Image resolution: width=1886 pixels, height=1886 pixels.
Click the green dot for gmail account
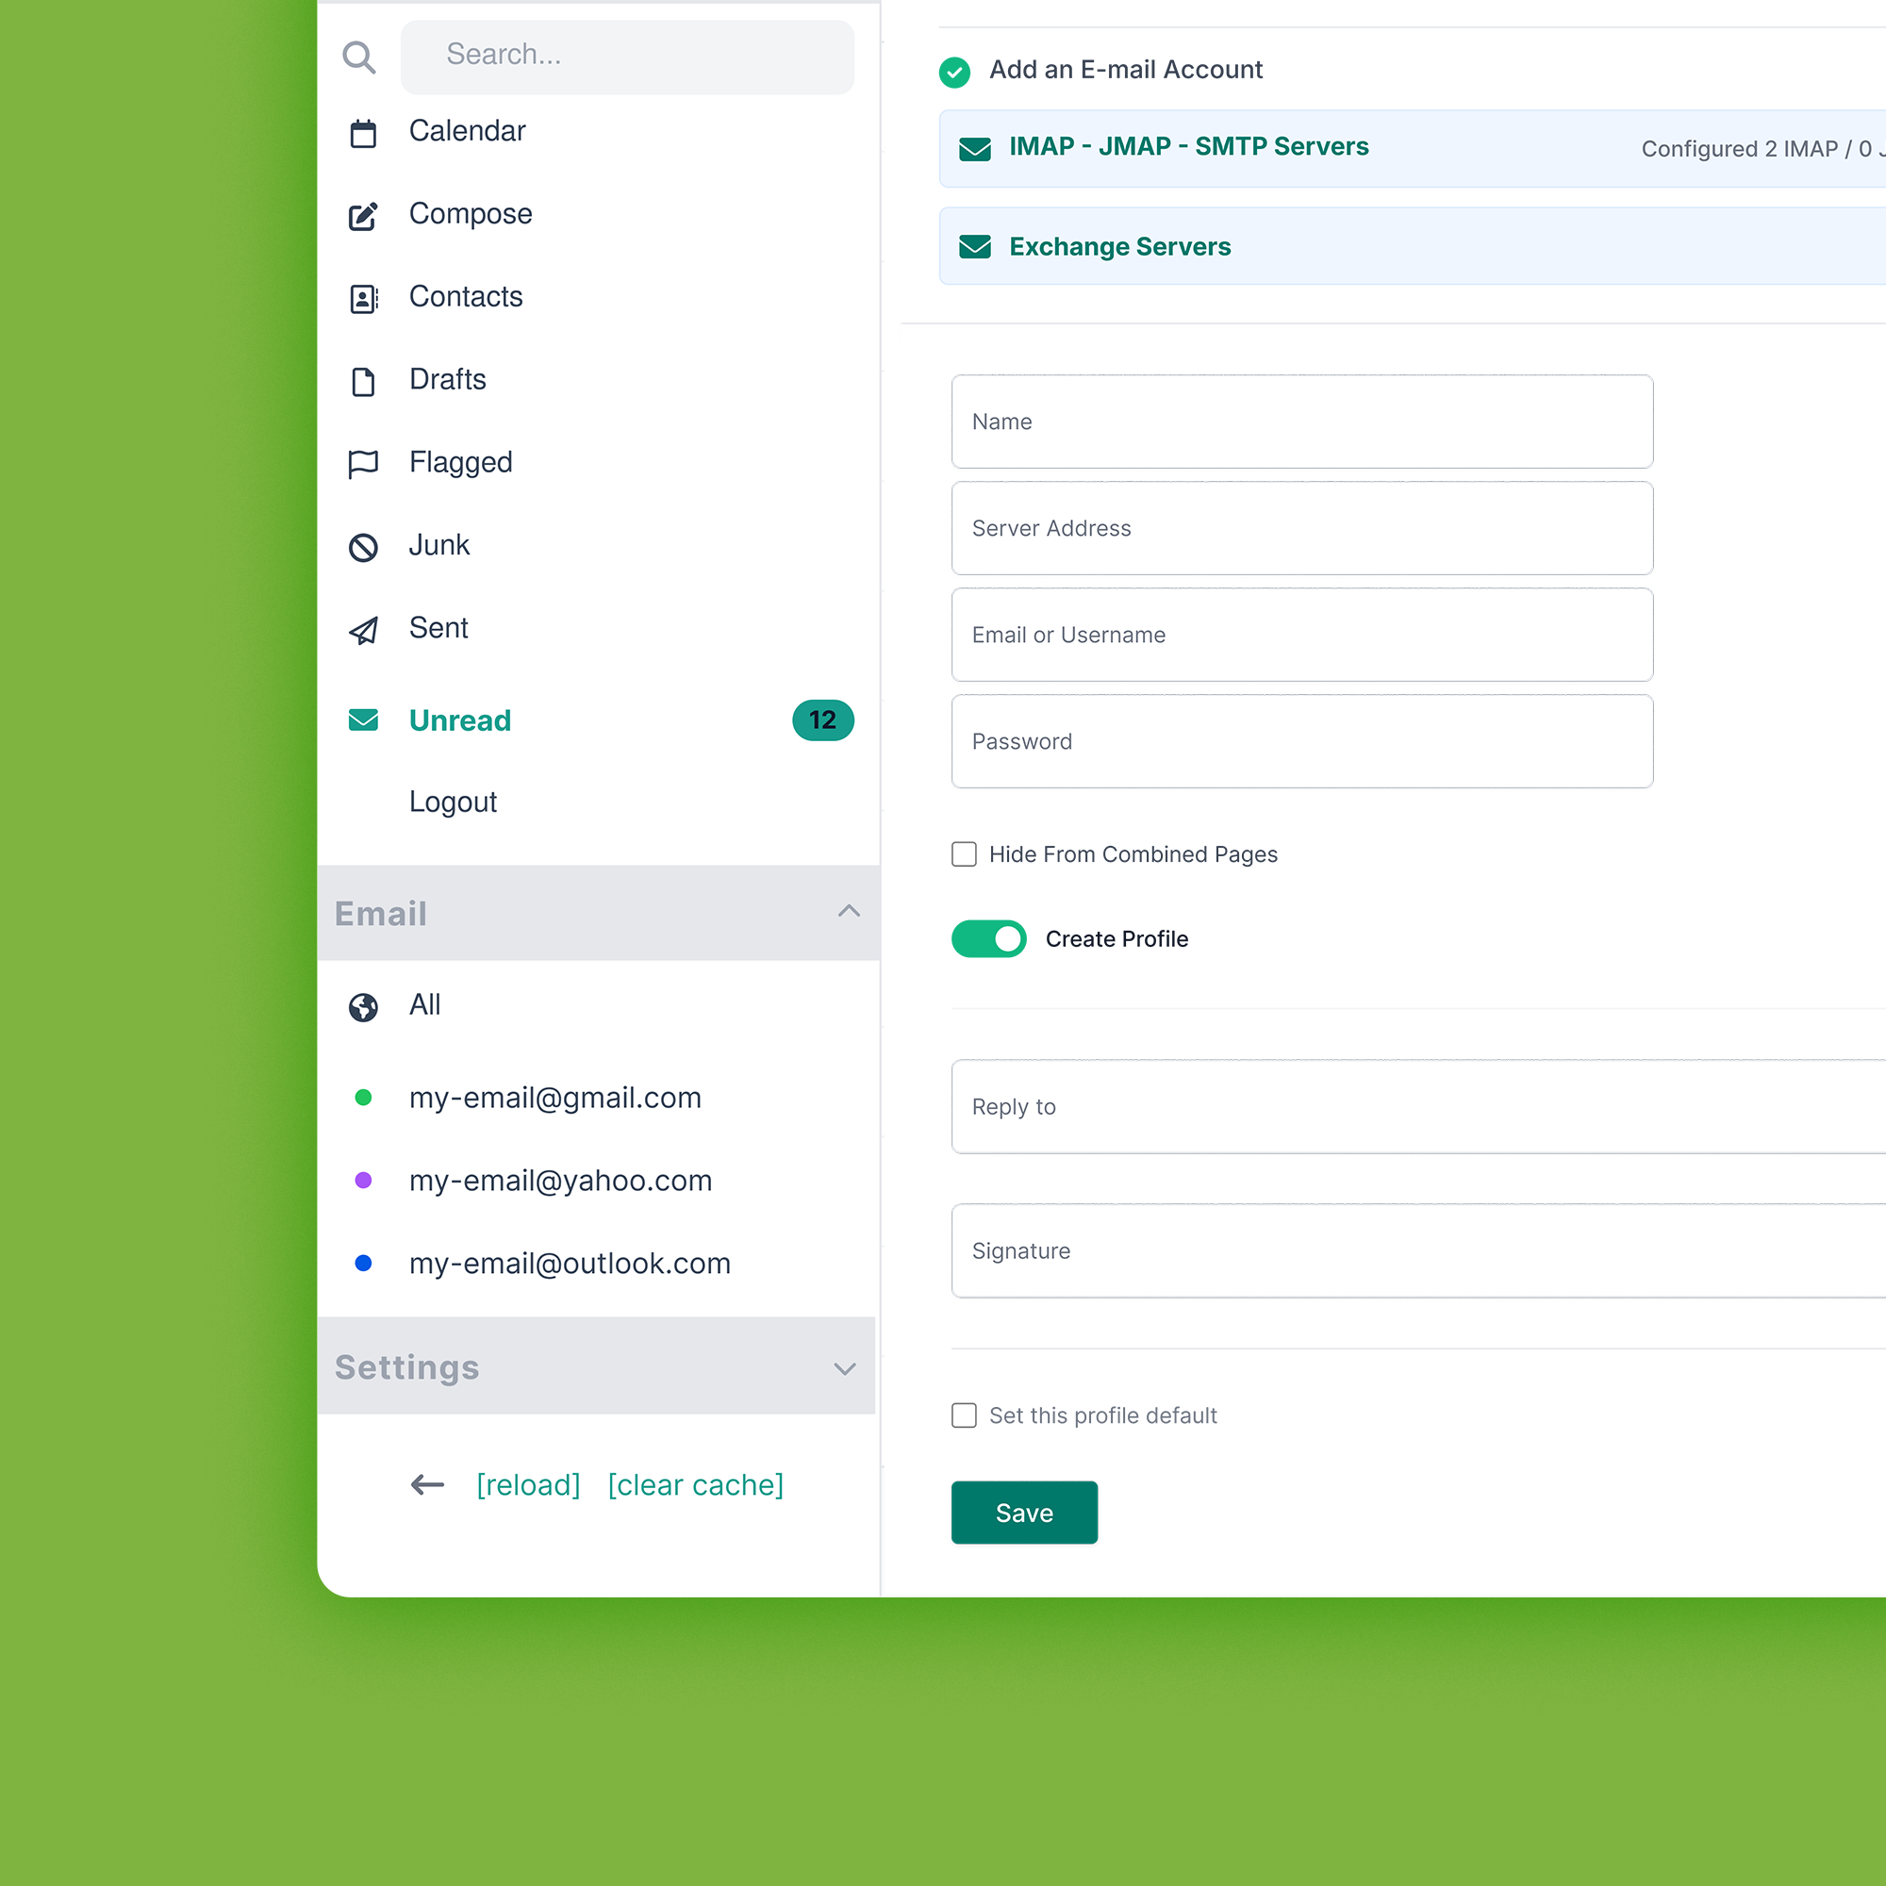[x=363, y=1098]
